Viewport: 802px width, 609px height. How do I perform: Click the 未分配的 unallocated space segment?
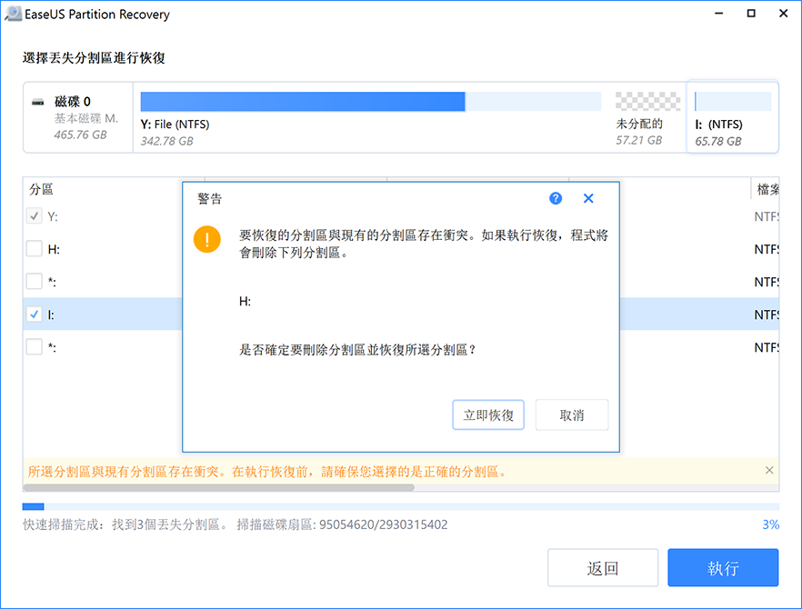(x=647, y=100)
